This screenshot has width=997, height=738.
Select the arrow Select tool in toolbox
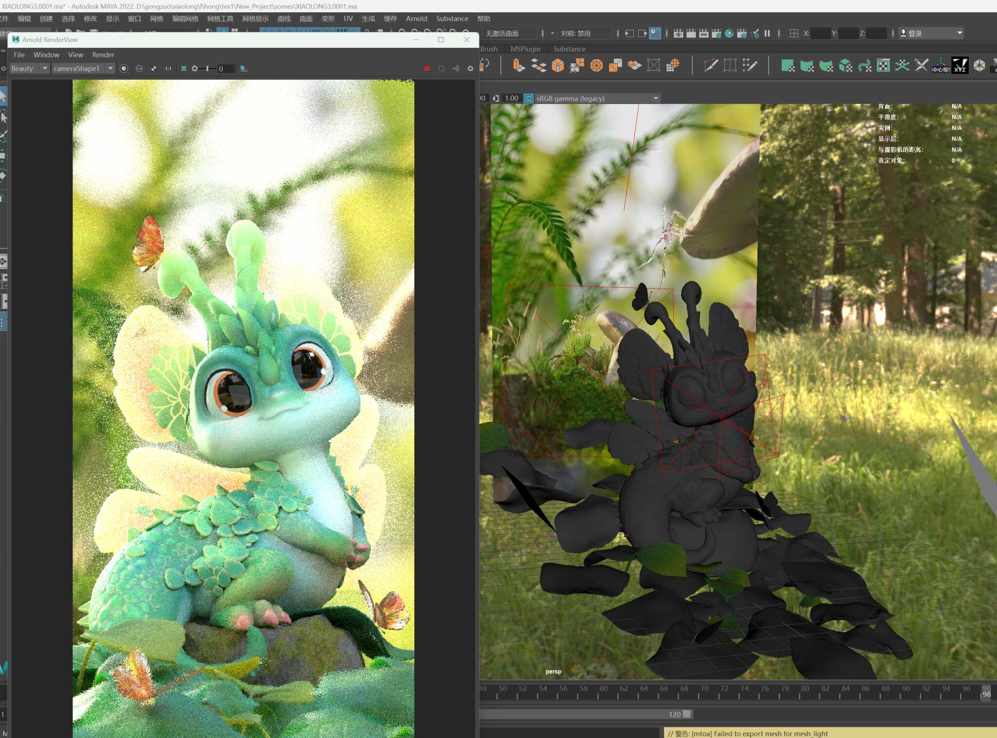click(3, 95)
